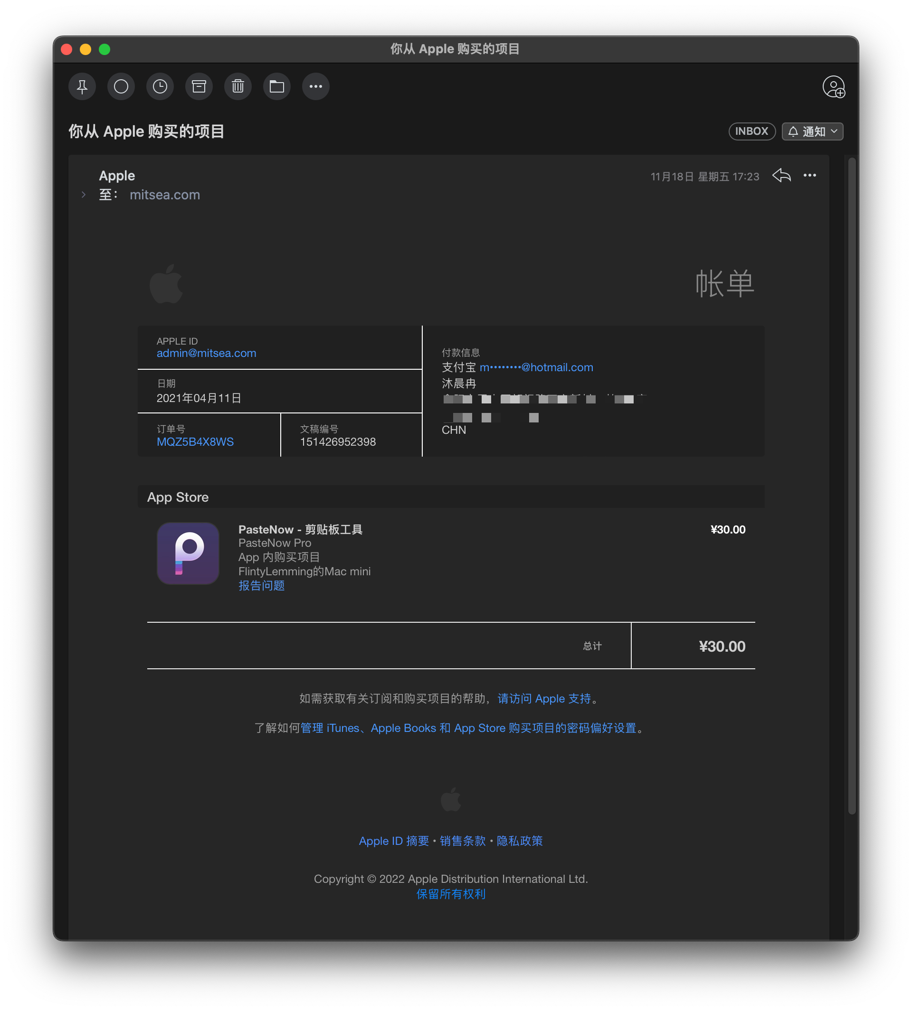Image resolution: width=912 pixels, height=1011 pixels.
Task: Reply using the arrow icon
Action: 781,175
